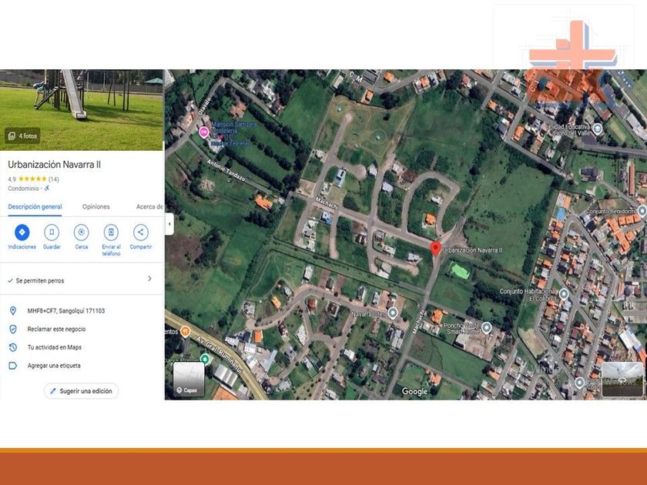The image size is (647, 485).
Task: Open the Acerca de tab
Action: [x=149, y=207]
